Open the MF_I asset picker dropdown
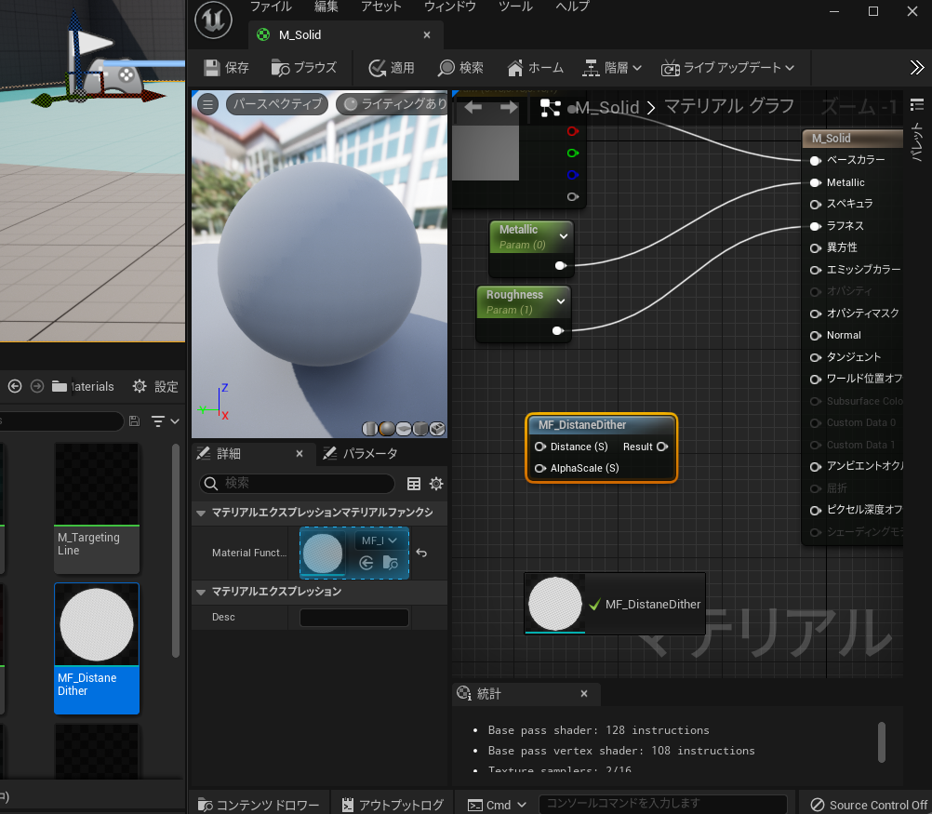 379,540
